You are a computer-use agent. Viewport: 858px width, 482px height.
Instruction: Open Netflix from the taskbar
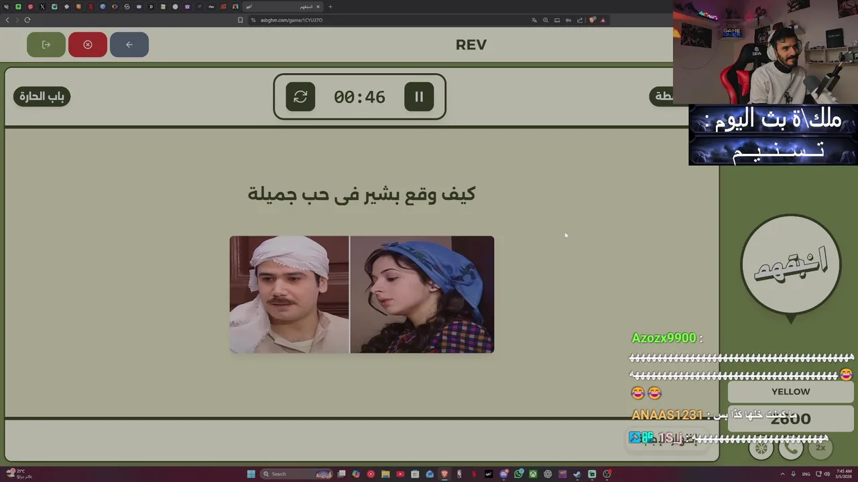point(474,474)
